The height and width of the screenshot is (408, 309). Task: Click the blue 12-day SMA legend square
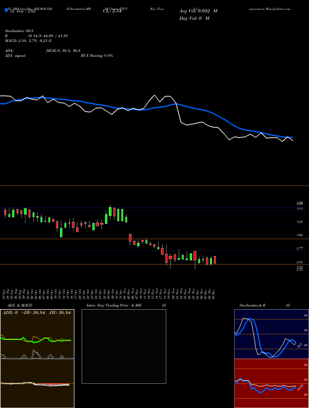click(x=6, y=11)
